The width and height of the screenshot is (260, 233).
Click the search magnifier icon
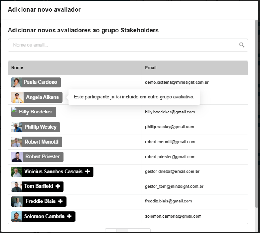point(241,45)
